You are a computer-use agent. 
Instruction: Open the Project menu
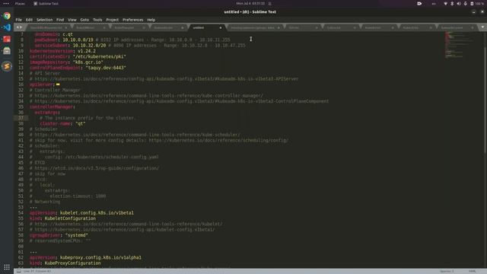[x=112, y=20]
